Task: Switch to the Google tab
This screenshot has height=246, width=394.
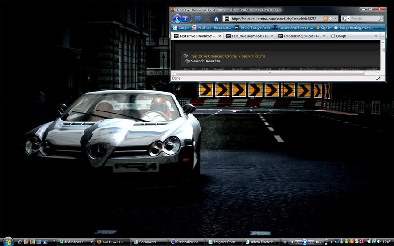Action: [x=341, y=36]
